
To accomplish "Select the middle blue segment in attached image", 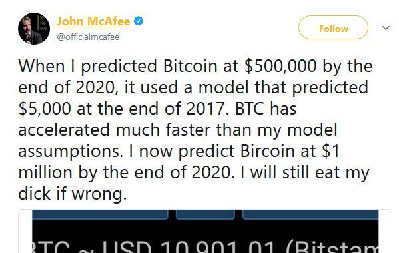I will pyautogui.click(x=205, y=214).
